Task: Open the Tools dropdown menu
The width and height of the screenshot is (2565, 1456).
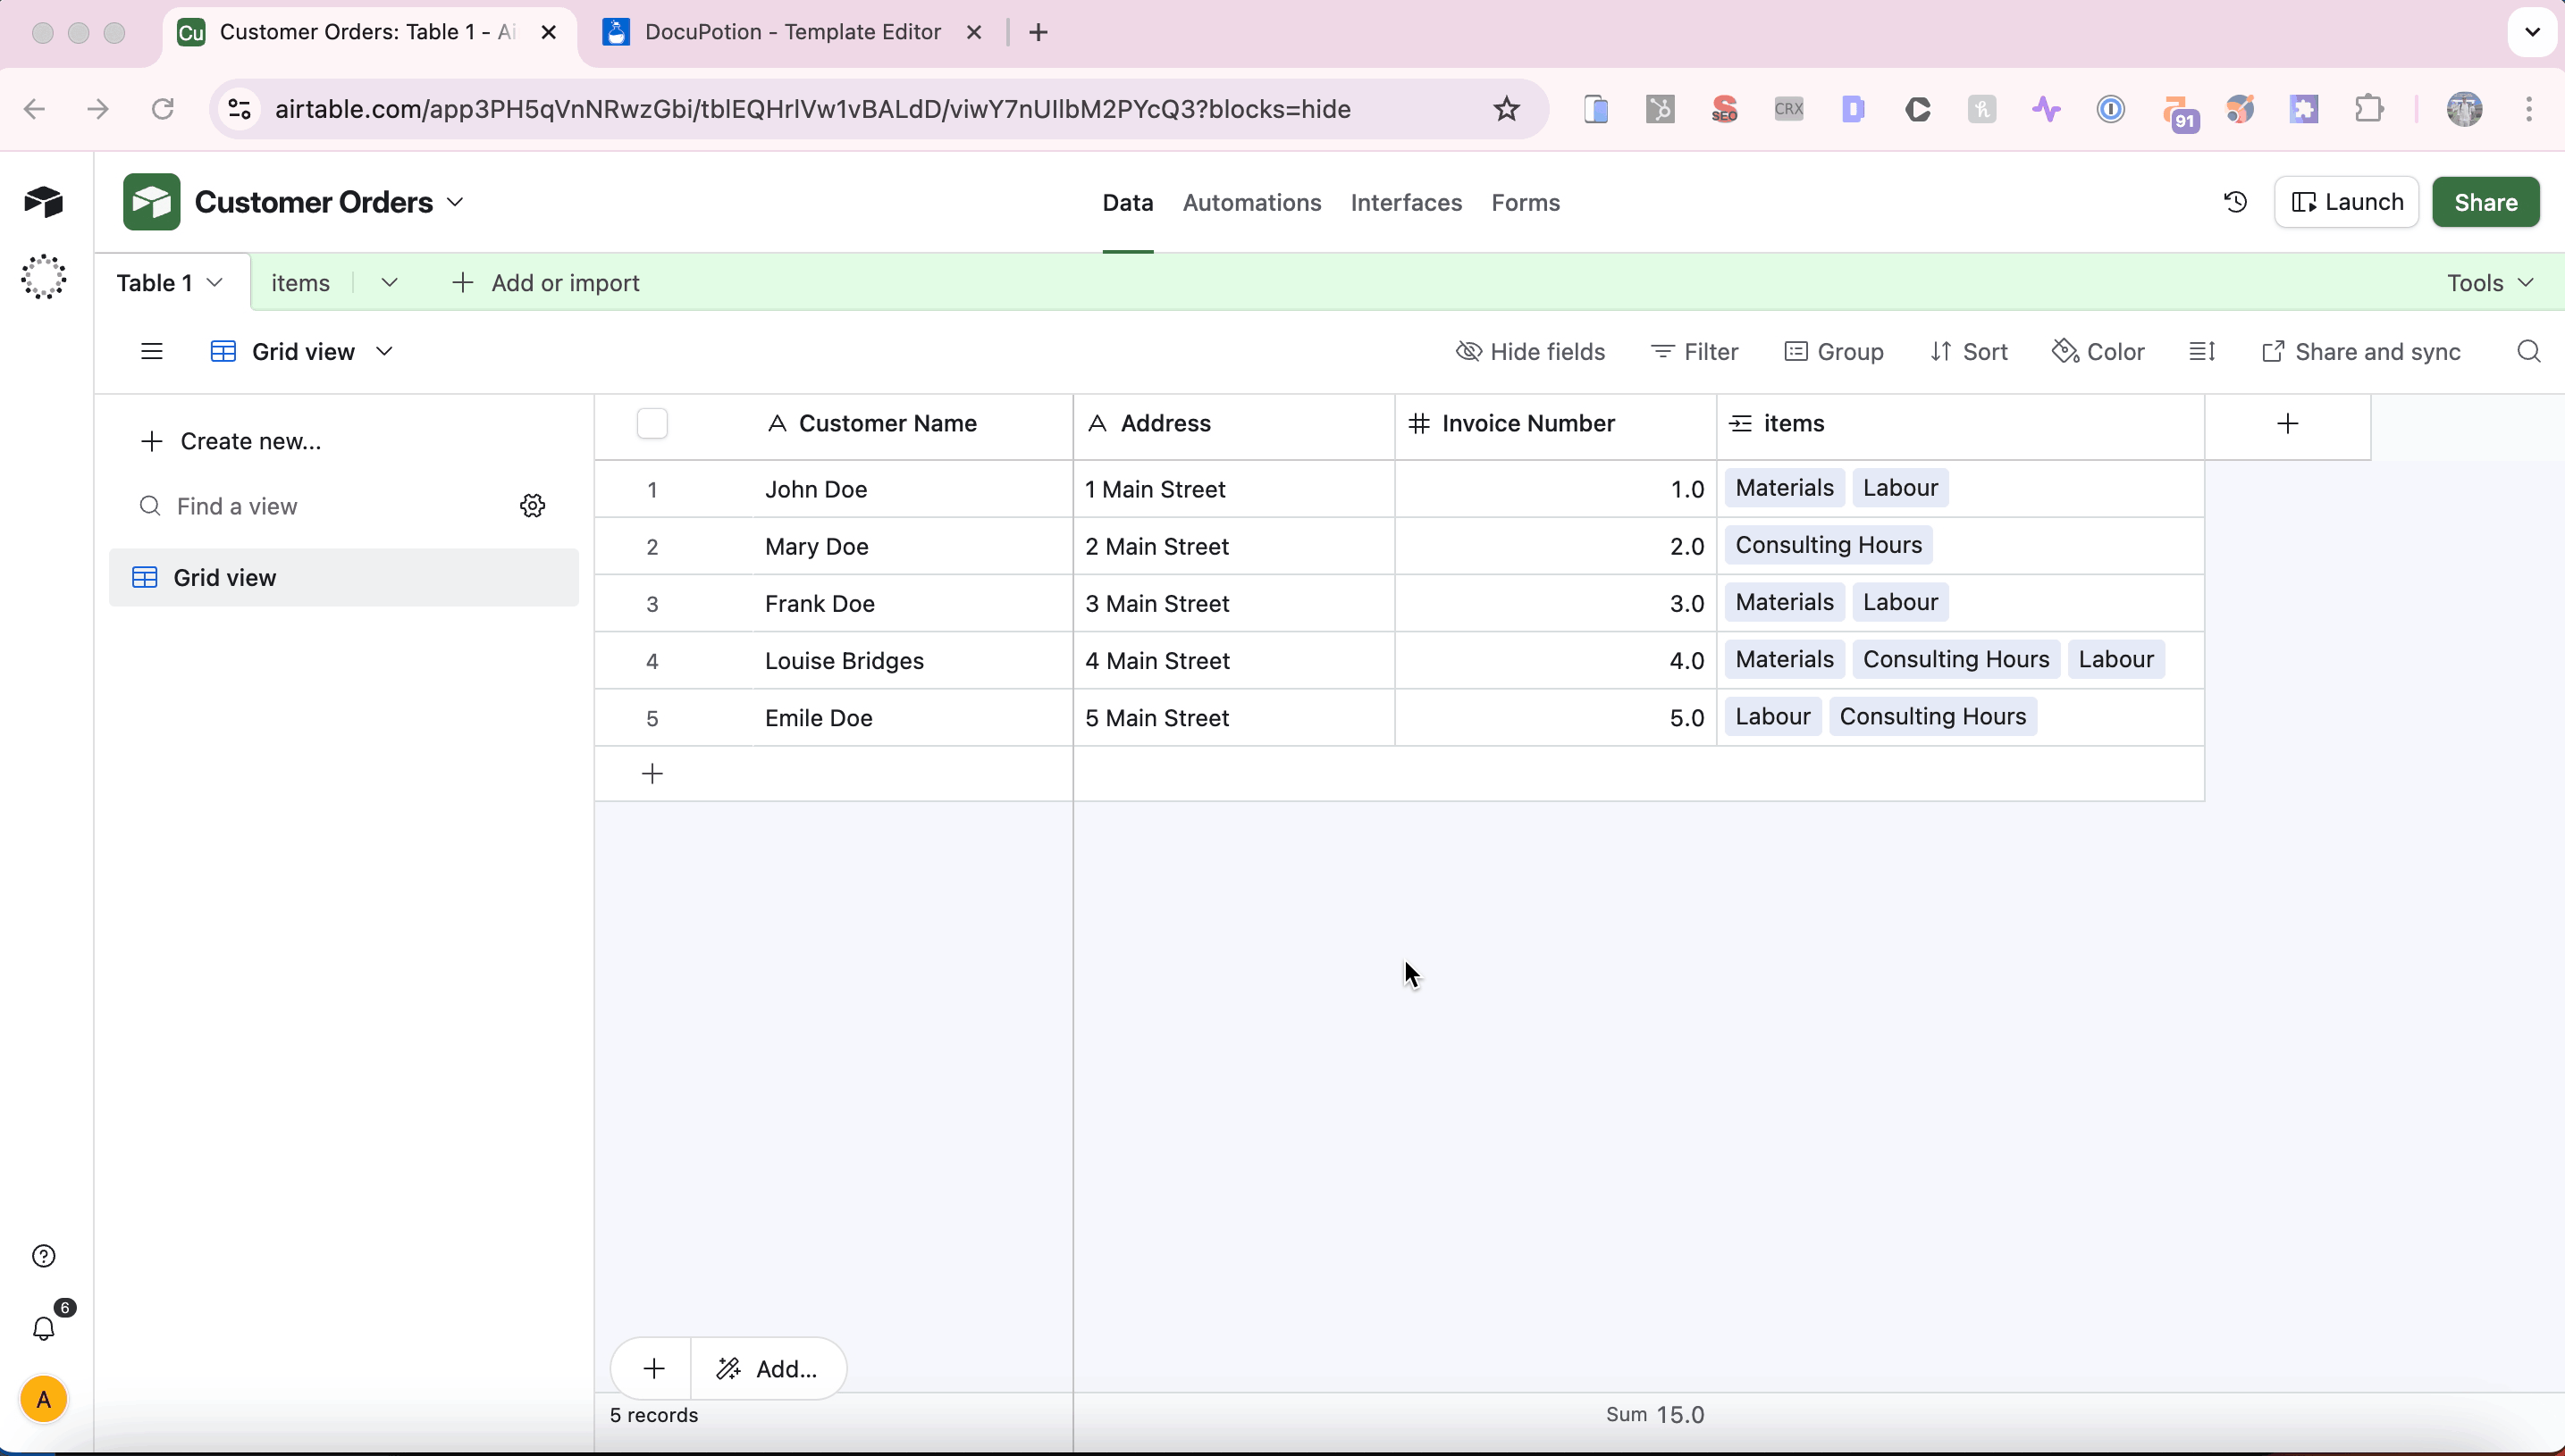Action: 2489,283
